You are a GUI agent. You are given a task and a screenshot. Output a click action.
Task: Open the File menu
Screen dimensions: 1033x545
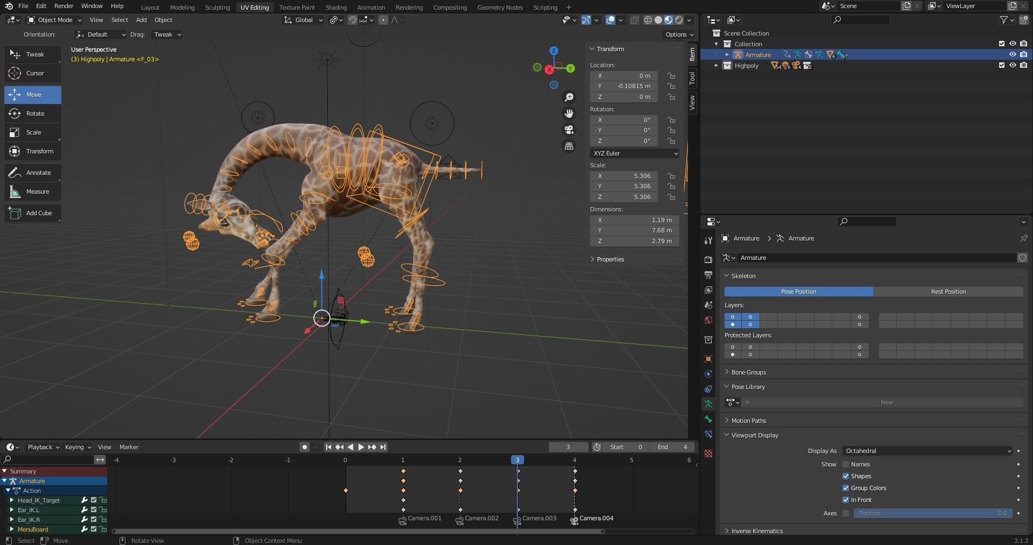tap(23, 6)
